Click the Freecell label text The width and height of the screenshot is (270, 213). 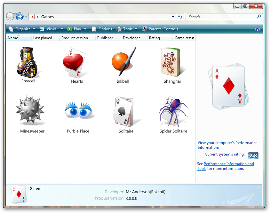click(28, 81)
